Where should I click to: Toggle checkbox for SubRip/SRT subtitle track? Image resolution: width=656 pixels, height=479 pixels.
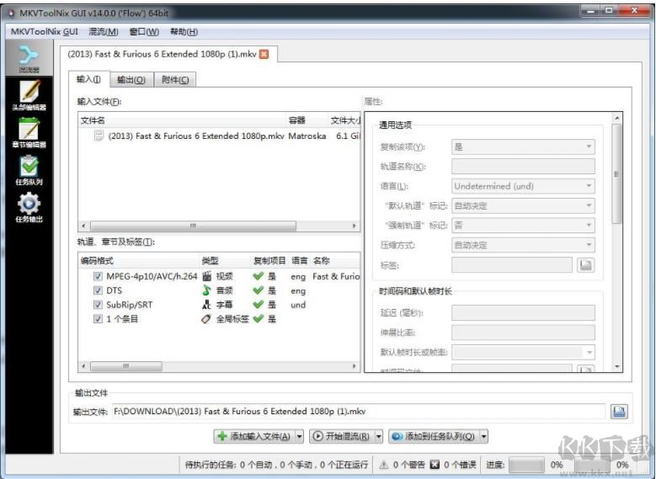[x=98, y=305]
